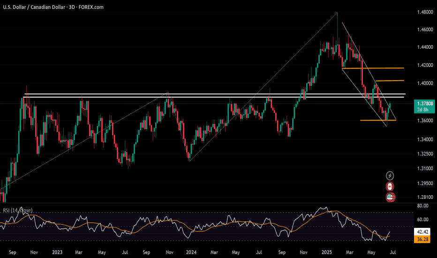Click the 1.48000 price axis label
This screenshot has width=437, height=258.
425,12
